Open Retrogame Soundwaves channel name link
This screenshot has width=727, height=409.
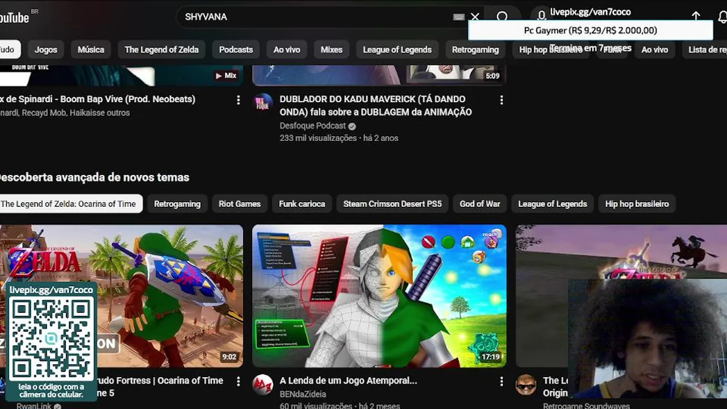tap(586, 406)
